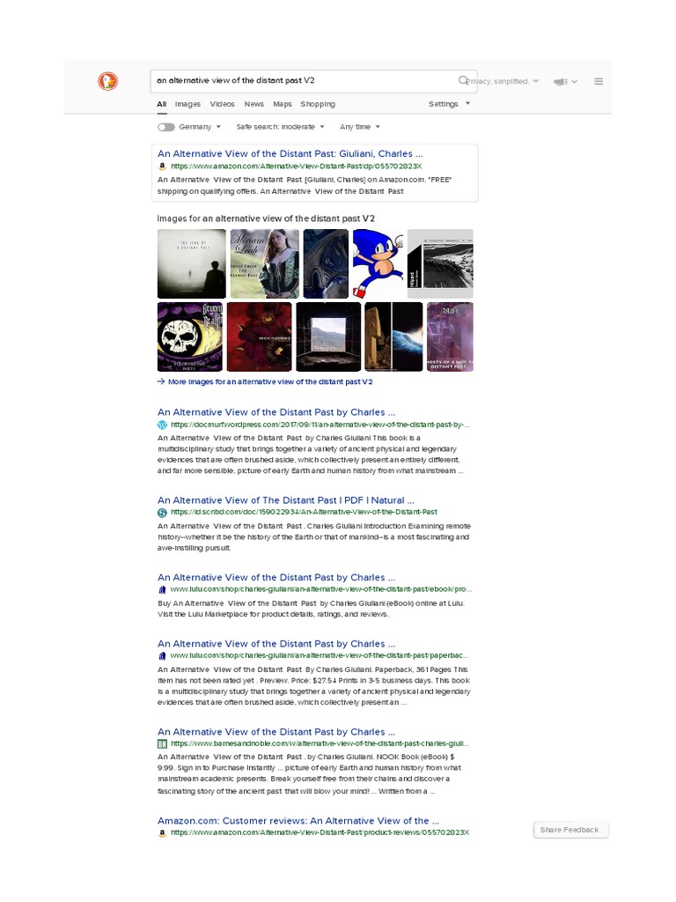This screenshot has height=902, width=676.
Task: Switch to the Videos tab
Action: point(222,104)
